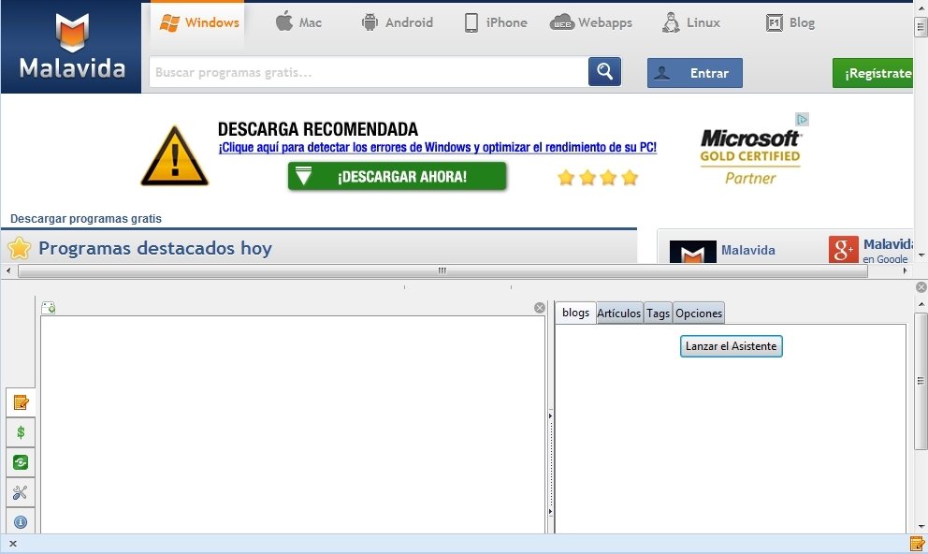The width and height of the screenshot is (928, 554).
Task: Click the Lanzar el Asistente button
Action: point(731,346)
